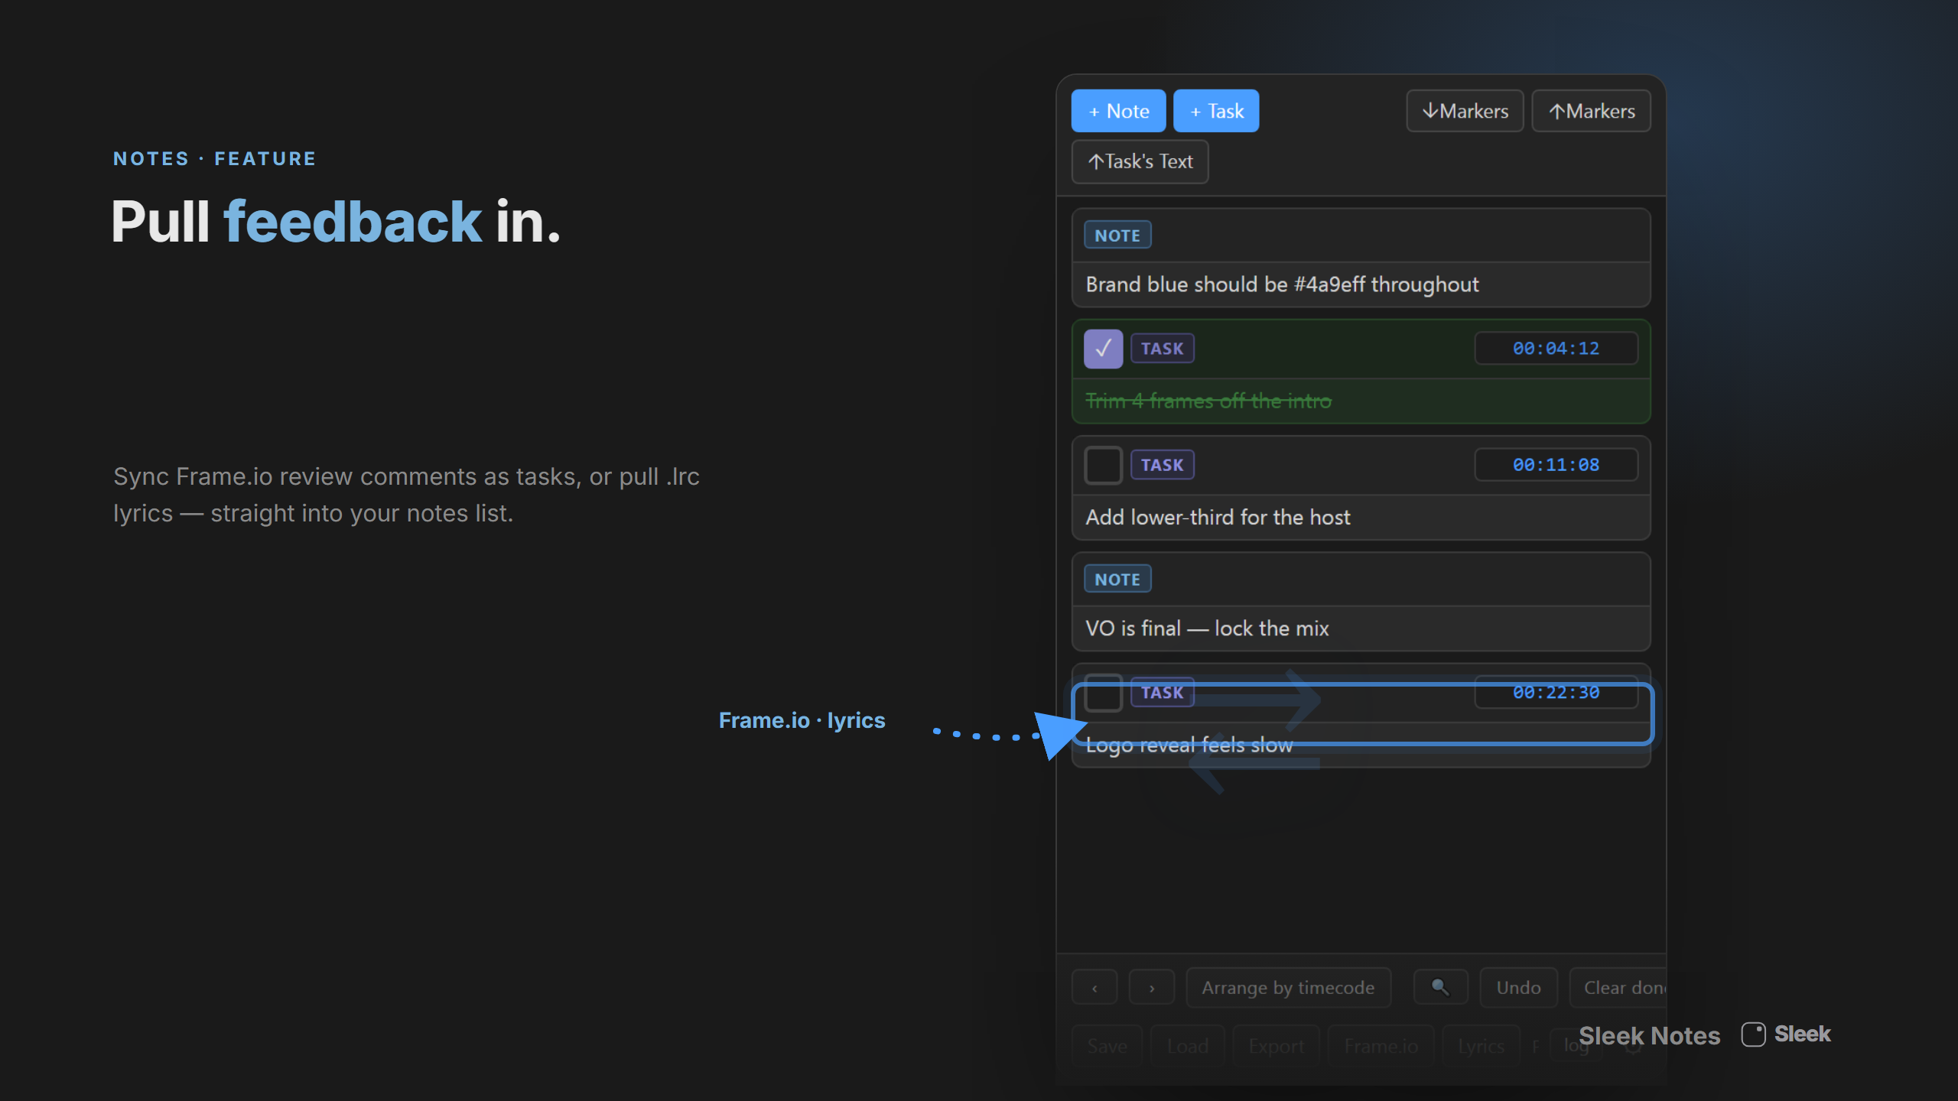
Task: Select the struck-through 'Trim 4 frames off the intro' text
Action: 1208,401
